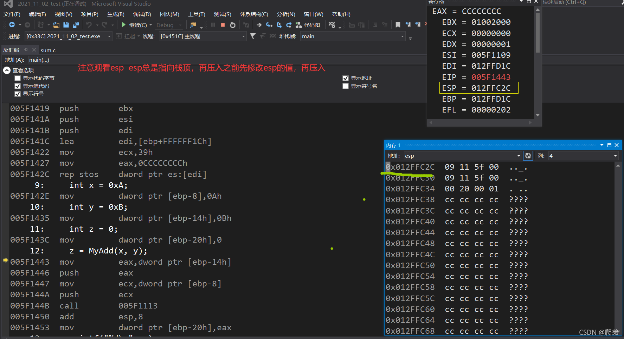Image resolution: width=624 pixels, height=339 pixels.
Task: Click the Step Into icon
Action: (269, 25)
